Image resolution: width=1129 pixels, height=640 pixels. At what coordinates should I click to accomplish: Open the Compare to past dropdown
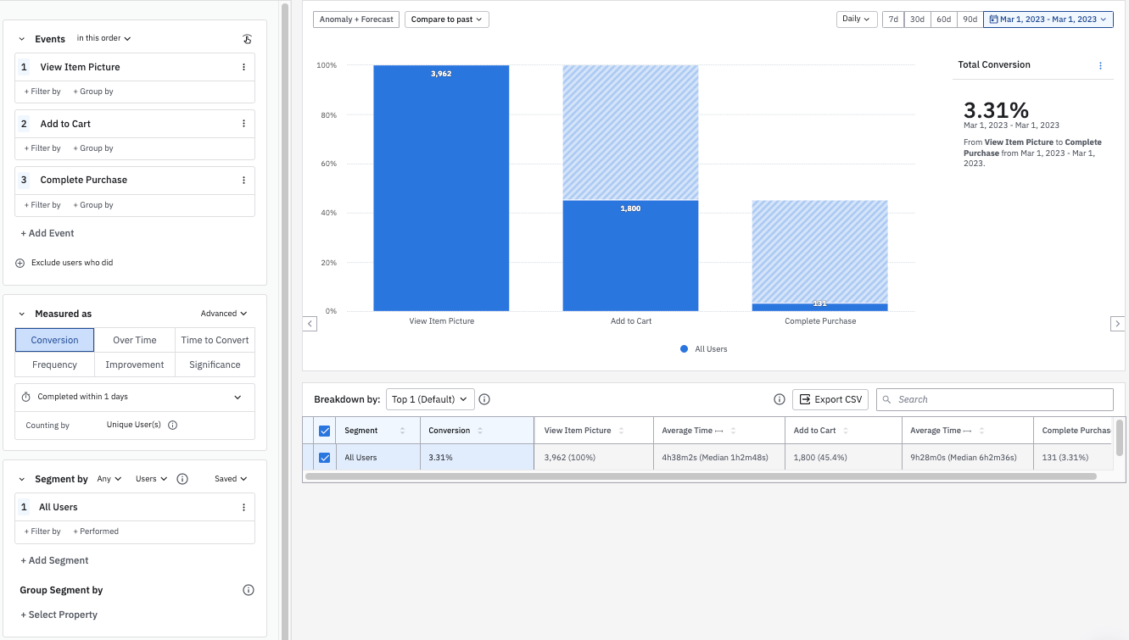(x=446, y=19)
